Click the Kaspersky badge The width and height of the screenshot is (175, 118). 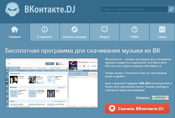(x=160, y=98)
